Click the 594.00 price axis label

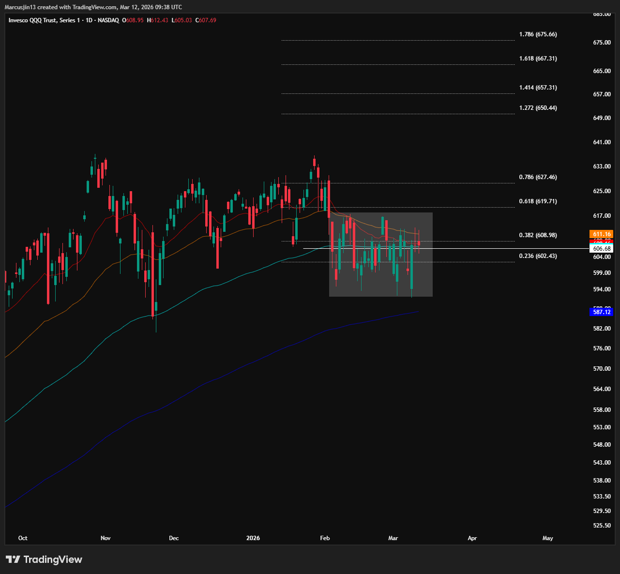[x=602, y=289]
